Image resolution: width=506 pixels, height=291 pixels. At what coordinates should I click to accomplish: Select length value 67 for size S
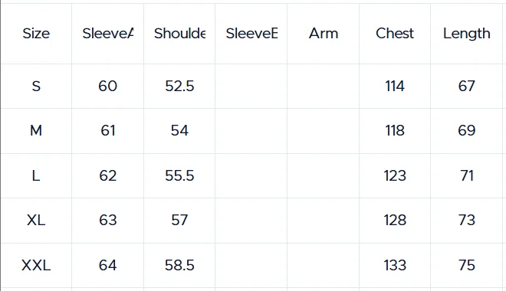467,87
